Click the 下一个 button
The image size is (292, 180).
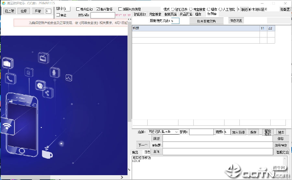pyautogui.click(x=143, y=145)
